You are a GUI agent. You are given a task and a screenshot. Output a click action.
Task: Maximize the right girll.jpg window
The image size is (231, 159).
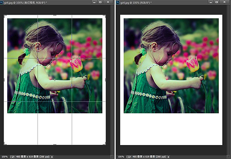(x=217, y=2)
